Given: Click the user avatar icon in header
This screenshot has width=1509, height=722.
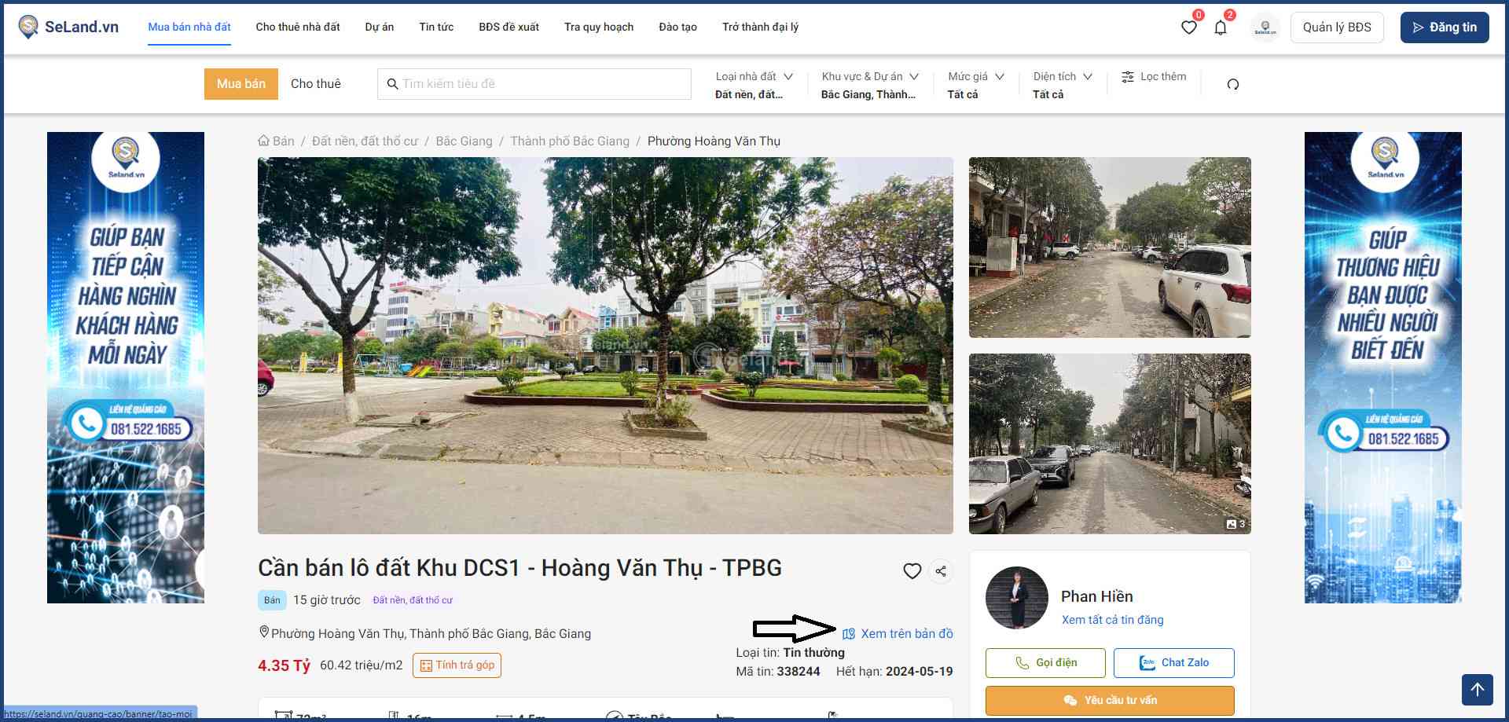Looking at the screenshot, I should pyautogui.click(x=1265, y=27).
